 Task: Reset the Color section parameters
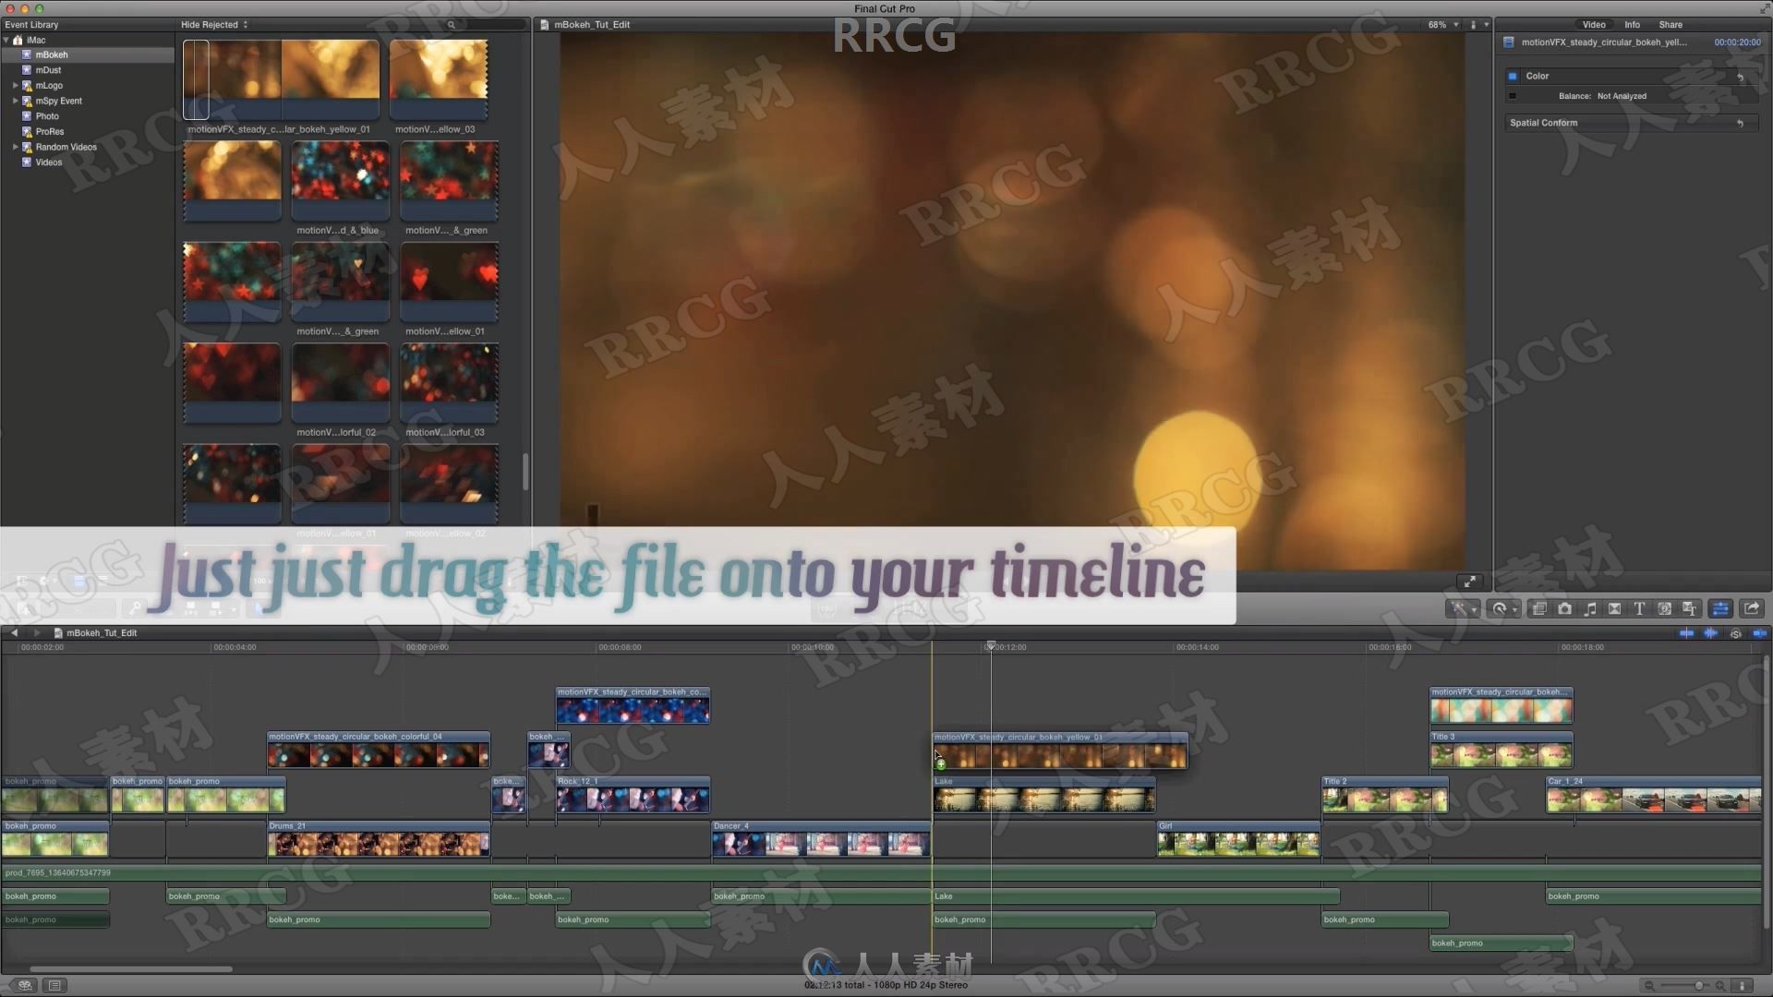[x=1741, y=77]
